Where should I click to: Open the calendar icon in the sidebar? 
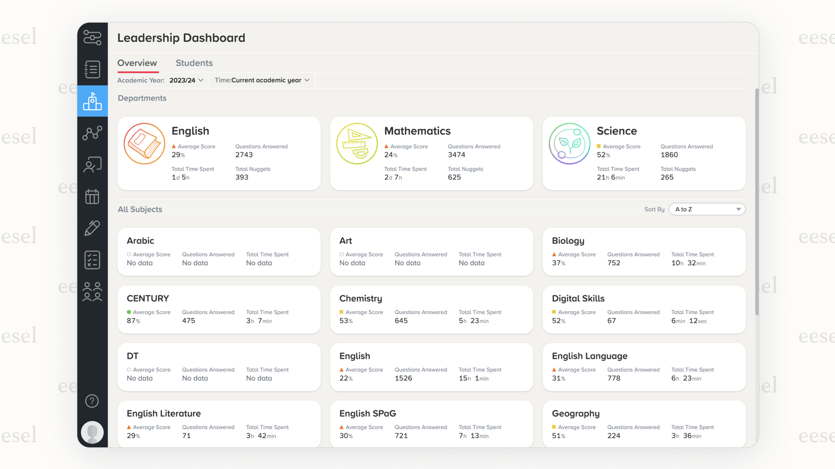pos(92,197)
